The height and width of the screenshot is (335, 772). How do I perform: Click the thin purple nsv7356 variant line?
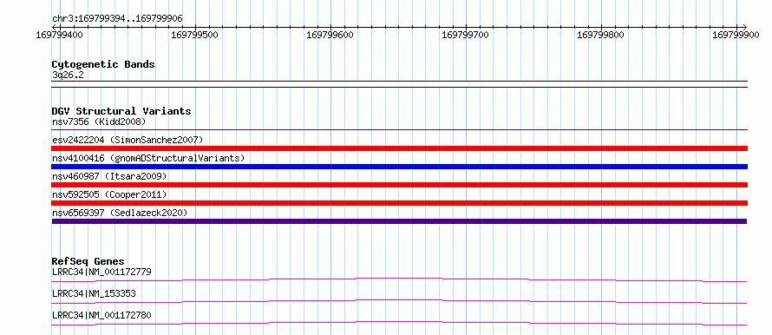point(399,130)
